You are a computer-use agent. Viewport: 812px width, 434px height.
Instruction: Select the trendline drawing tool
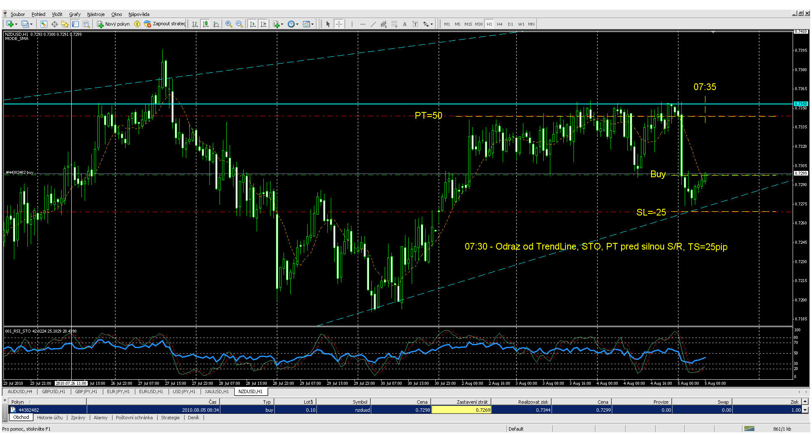coord(373,24)
